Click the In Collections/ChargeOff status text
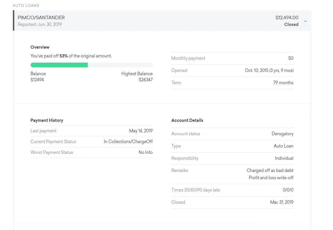 [x=128, y=142]
